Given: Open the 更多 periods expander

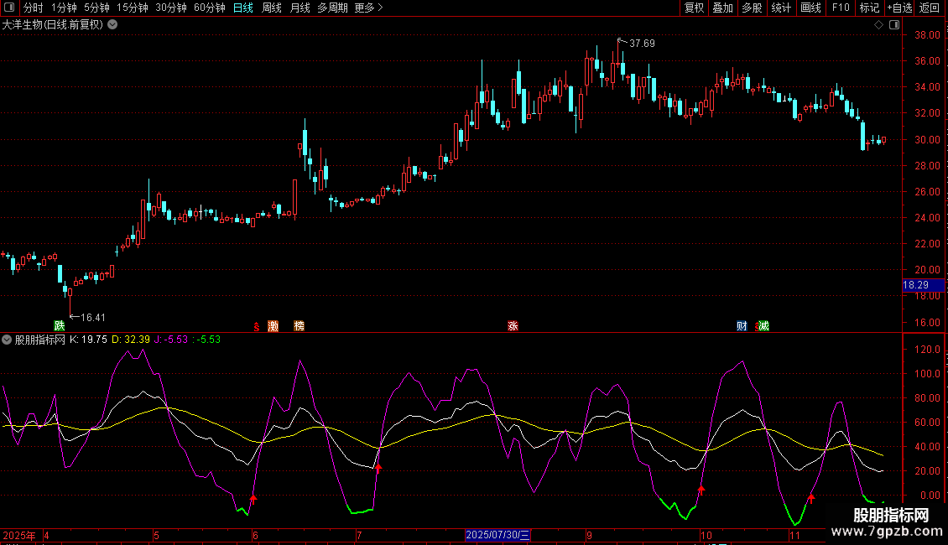Looking at the screenshot, I should tap(368, 8).
